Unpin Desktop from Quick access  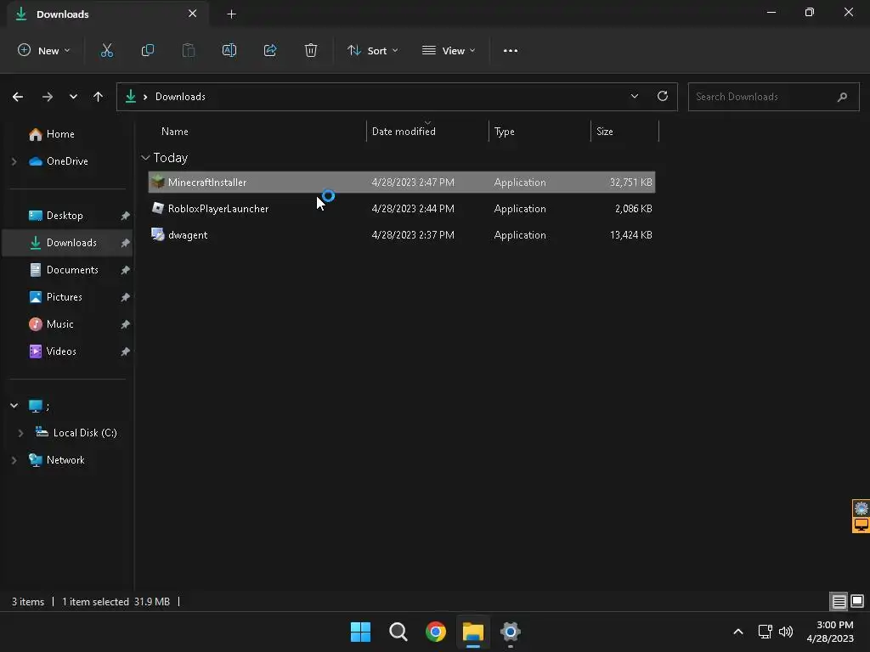(x=126, y=216)
